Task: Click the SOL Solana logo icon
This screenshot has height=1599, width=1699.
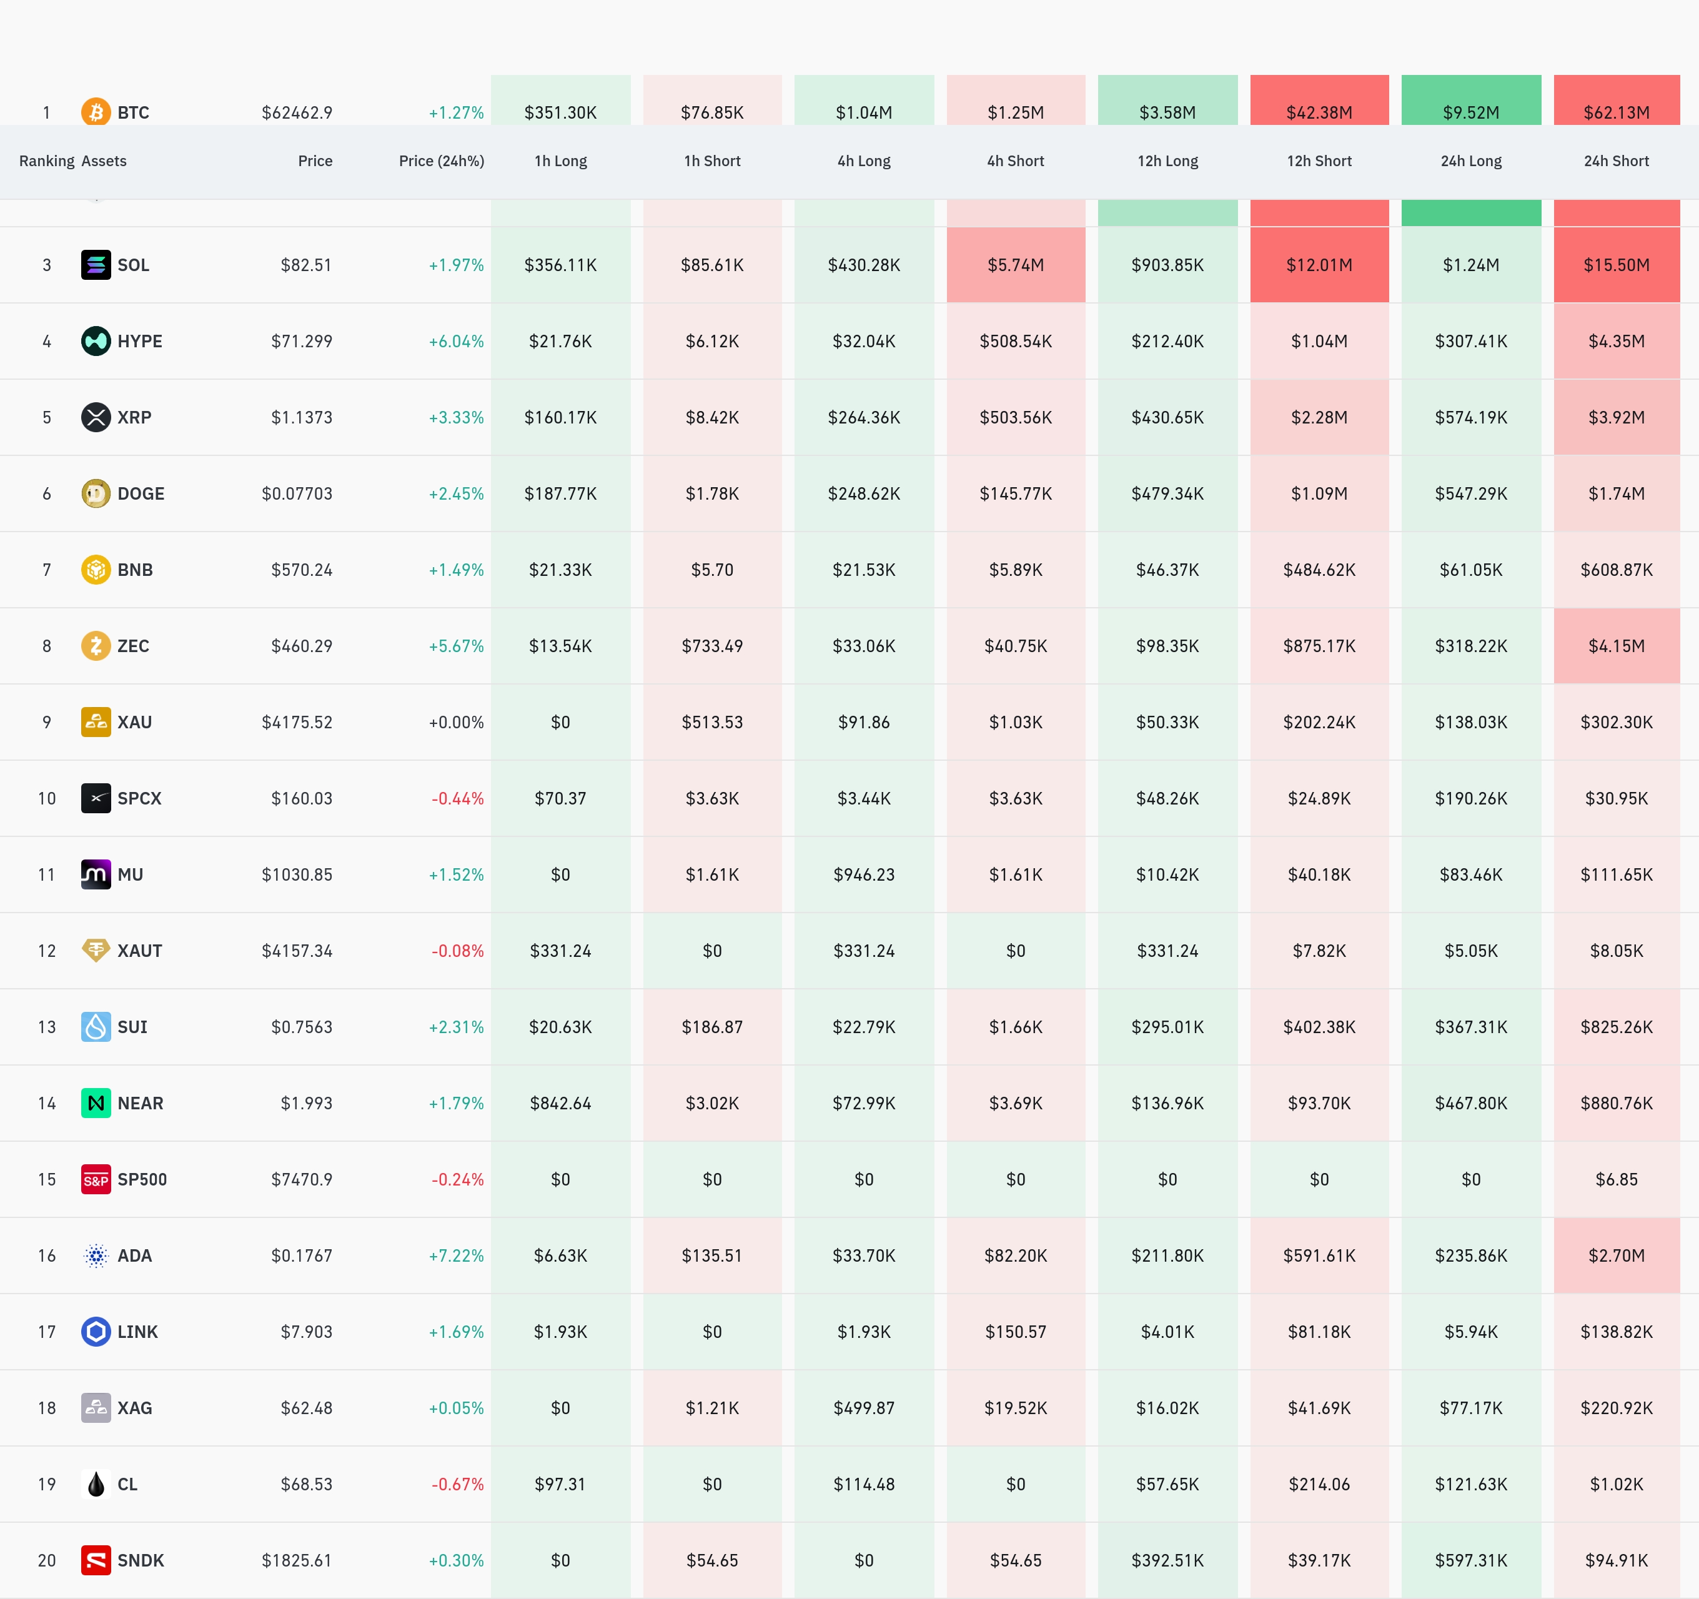Action: coord(96,265)
